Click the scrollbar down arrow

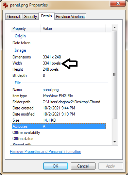(115, 142)
